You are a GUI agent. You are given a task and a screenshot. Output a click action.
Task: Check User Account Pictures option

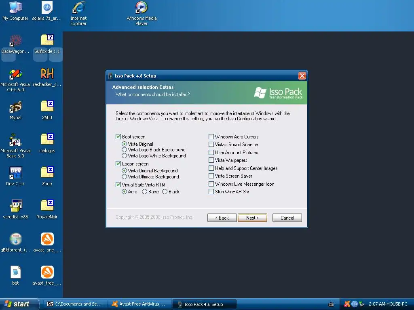(x=211, y=152)
